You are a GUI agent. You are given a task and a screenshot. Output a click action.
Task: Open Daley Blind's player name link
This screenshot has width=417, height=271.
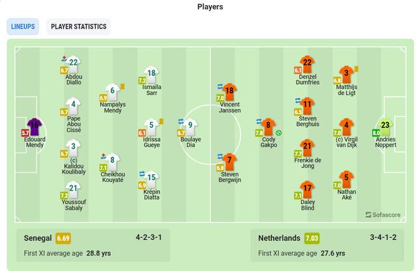pos(308,205)
